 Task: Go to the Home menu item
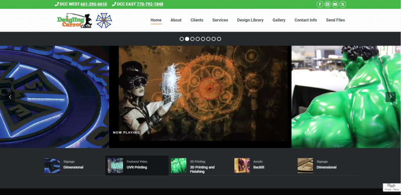coord(156,20)
